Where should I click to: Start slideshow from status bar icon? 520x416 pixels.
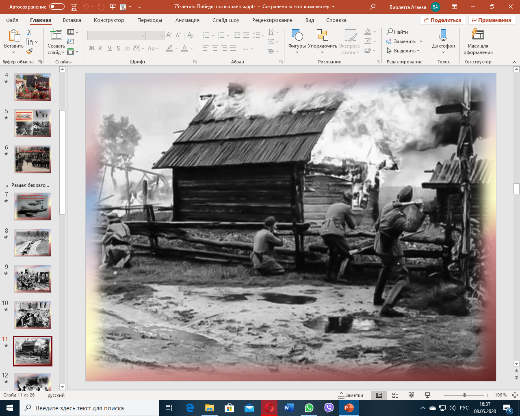427,395
